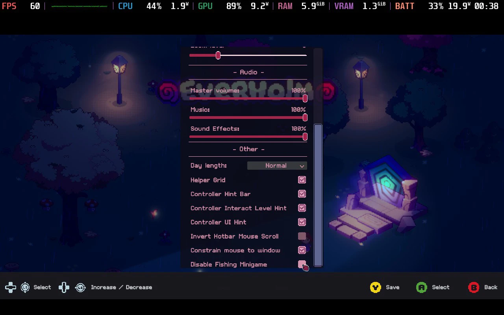
Task: Click the left stick icon before Increase / Decrease
Action: pyautogui.click(x=80, y=287)
